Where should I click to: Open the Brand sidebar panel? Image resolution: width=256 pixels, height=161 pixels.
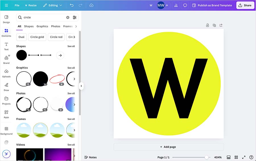pyautogui.click(x=6, y=60)
